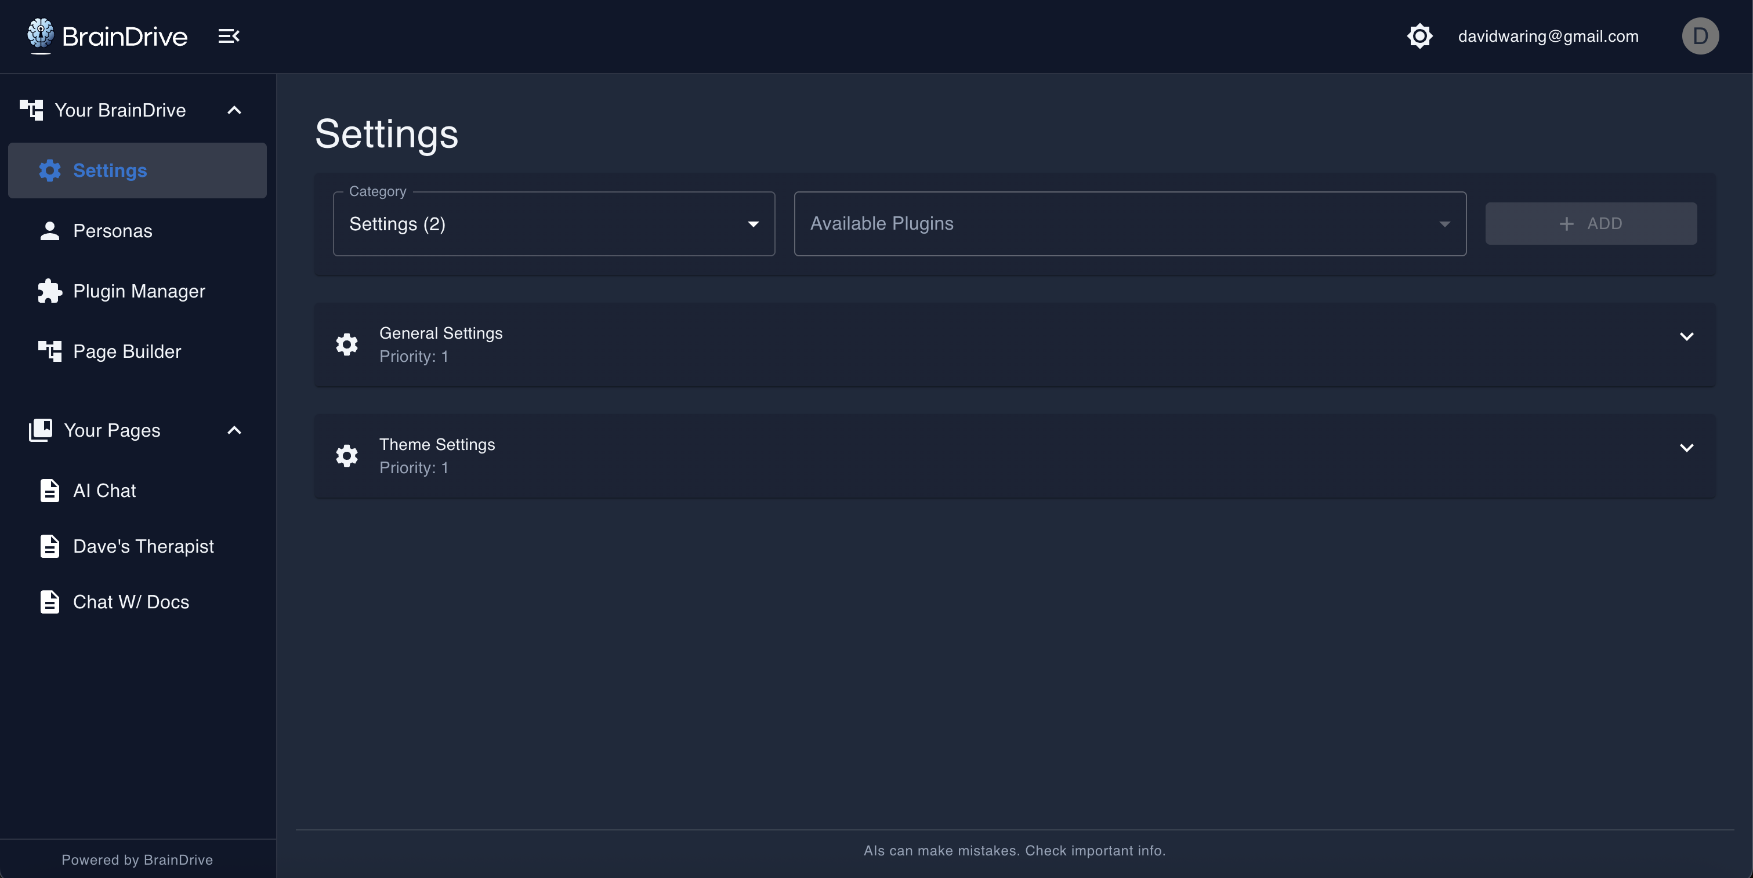Expand the Theme Settings panel chevron

point(1686,448)
